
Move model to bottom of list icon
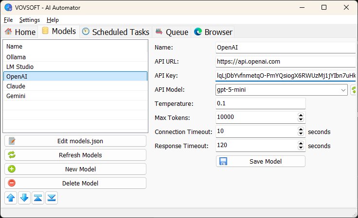pos(52,198)
